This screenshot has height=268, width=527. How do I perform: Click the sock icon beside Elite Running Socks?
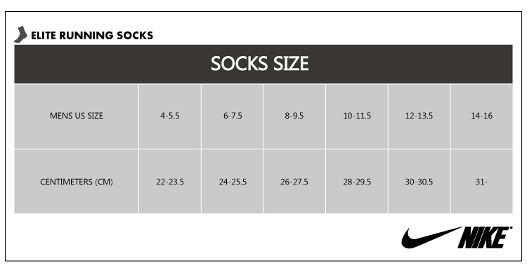20,34
